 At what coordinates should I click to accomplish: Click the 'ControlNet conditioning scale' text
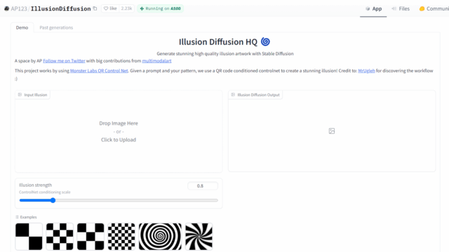coord(45,192)
